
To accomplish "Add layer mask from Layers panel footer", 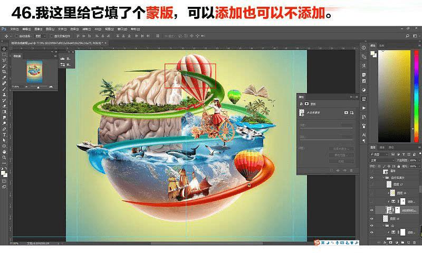I will coord(391,242).
